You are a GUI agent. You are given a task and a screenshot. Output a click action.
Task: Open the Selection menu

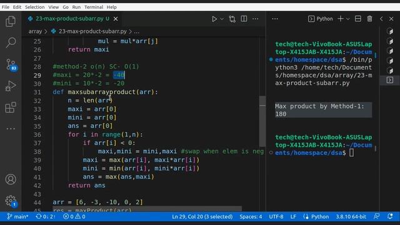(x=35, y=7)
